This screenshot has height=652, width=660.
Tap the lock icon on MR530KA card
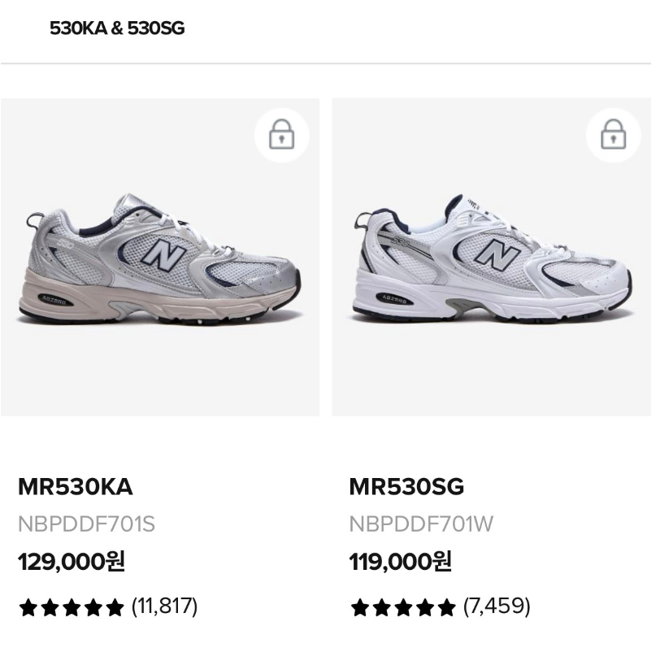pyautogui.click(x=281, y=135)
